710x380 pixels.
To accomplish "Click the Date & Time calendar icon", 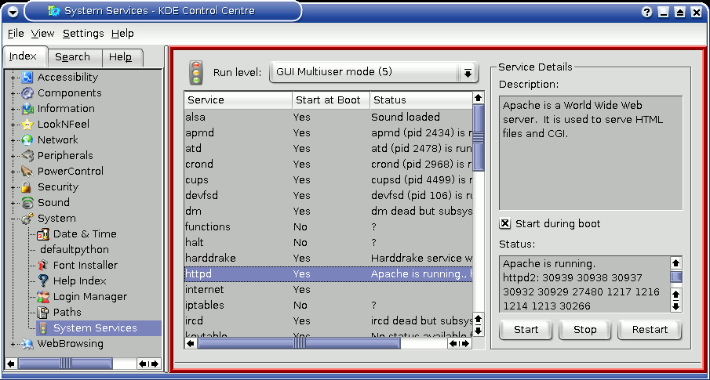I will click(43, 234).
